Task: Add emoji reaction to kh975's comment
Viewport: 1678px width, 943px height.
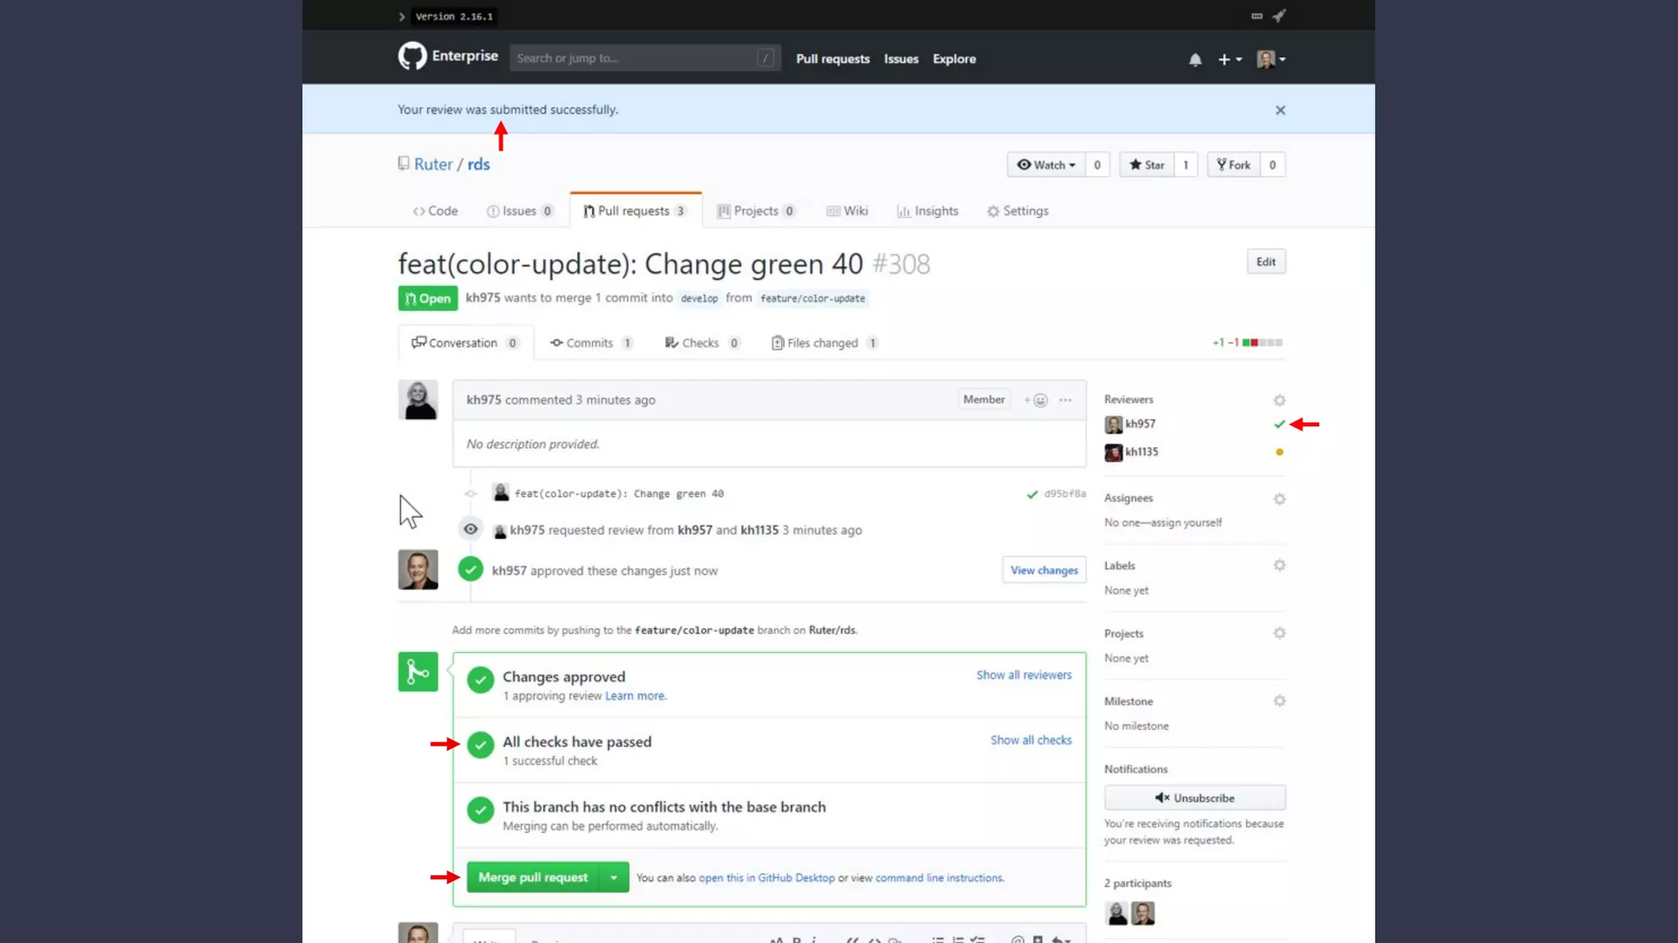Action: pos(1036,400)
